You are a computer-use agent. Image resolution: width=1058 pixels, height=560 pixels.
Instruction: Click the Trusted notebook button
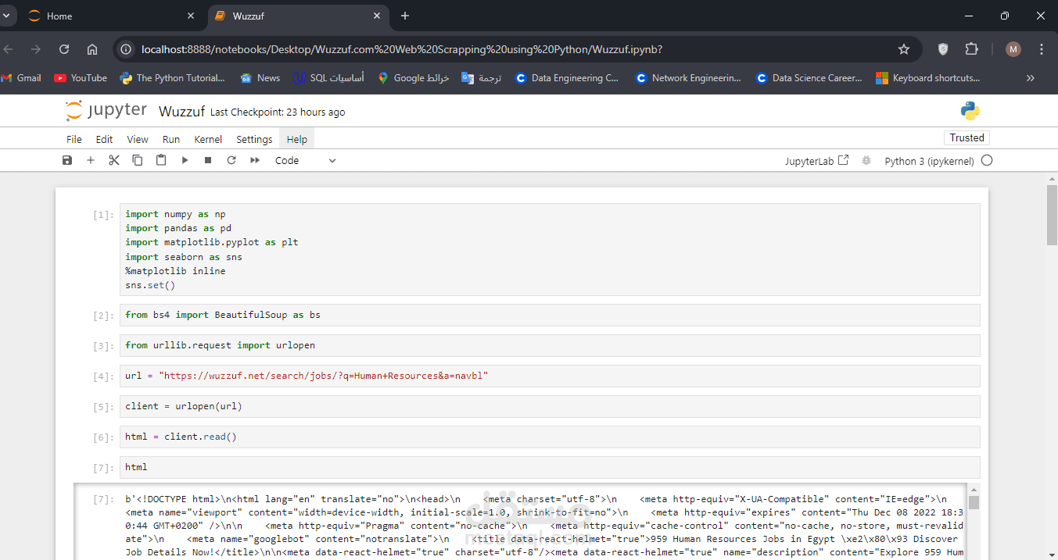point(967,137)
